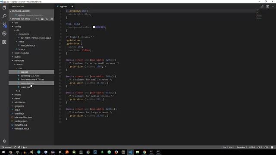
Task: Collapse the db folder
Action: 18,30
